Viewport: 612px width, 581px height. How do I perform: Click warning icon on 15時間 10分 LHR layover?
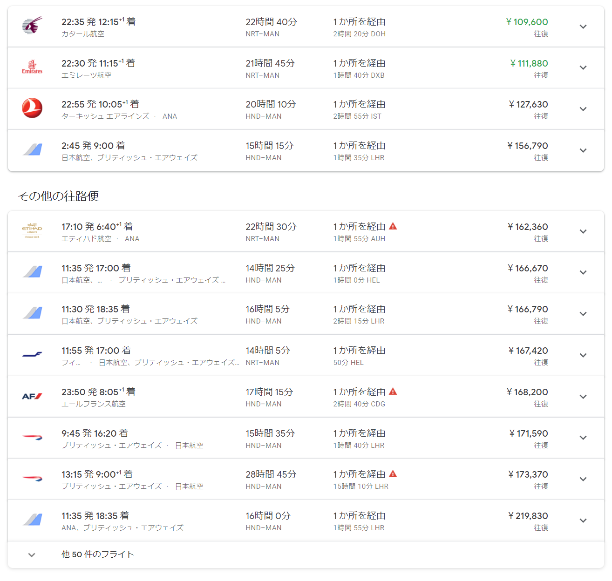393,474
